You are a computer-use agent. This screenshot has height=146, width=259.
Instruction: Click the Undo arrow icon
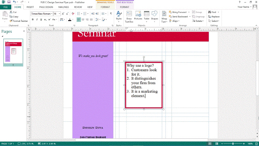coord(15,2)
